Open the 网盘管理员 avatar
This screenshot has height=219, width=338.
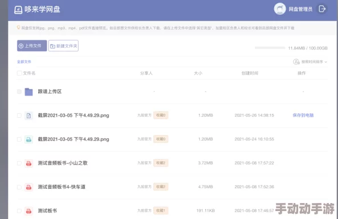click(279, 9)
